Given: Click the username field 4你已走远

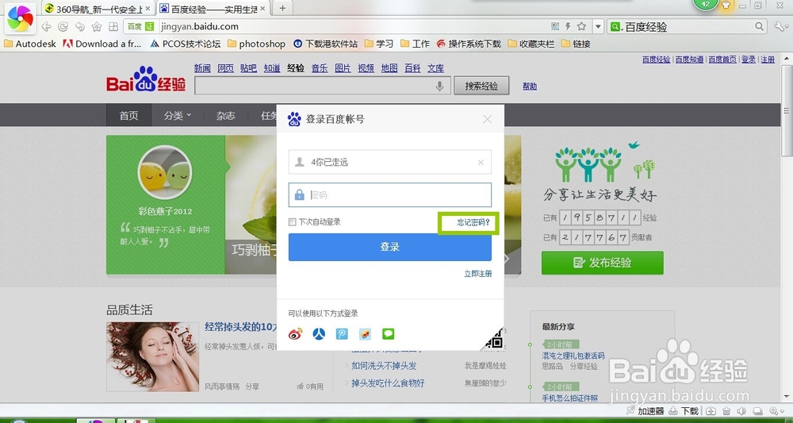Looking at the screenshot, I should point(390,162).
